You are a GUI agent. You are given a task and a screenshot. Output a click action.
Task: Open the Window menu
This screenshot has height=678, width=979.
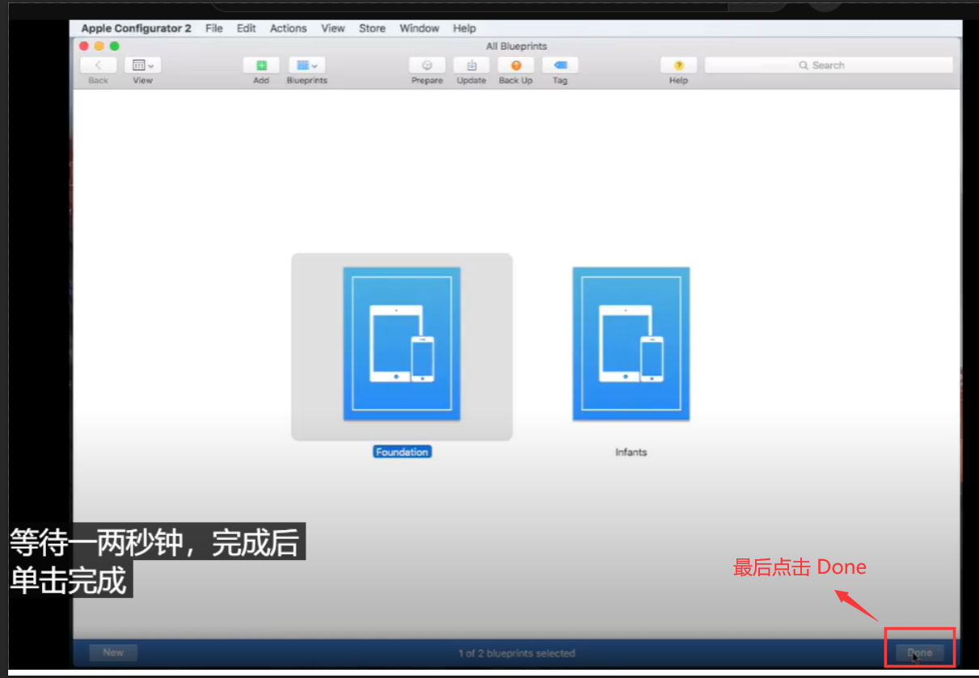point(419,28)
